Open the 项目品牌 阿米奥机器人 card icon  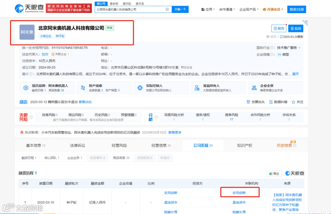26,88
